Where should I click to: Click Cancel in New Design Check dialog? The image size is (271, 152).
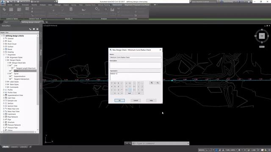[x=135, y=100]
